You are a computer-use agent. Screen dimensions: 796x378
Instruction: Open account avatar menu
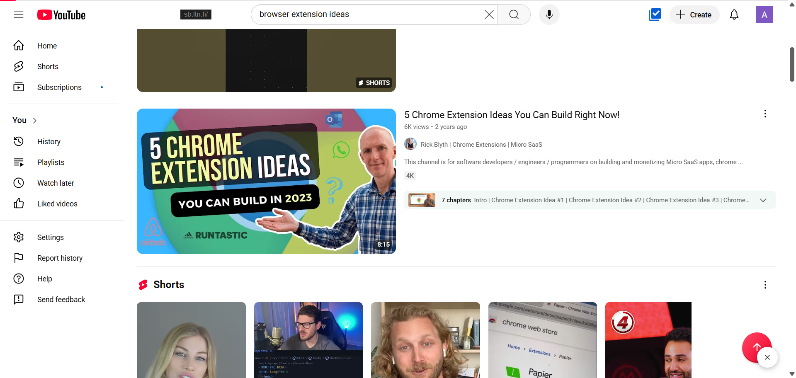click(764, 15)
